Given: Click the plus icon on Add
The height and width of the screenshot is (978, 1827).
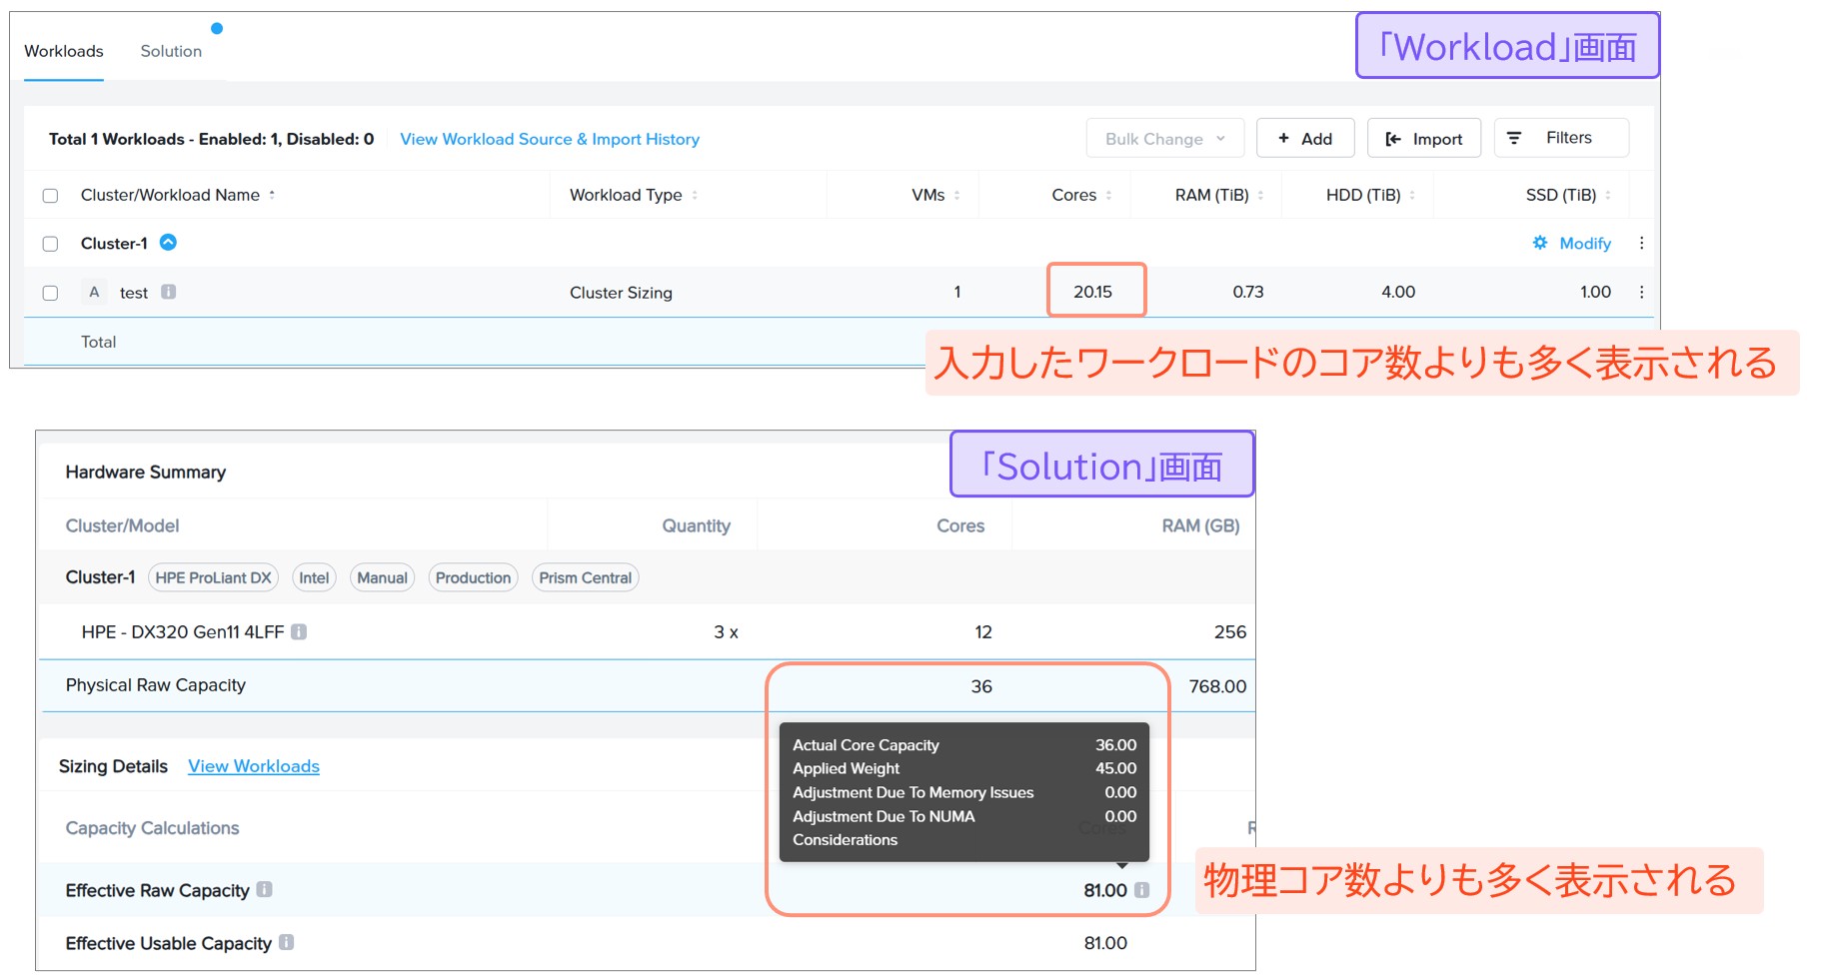Looking at the screenshot, I should [1283, 138].
